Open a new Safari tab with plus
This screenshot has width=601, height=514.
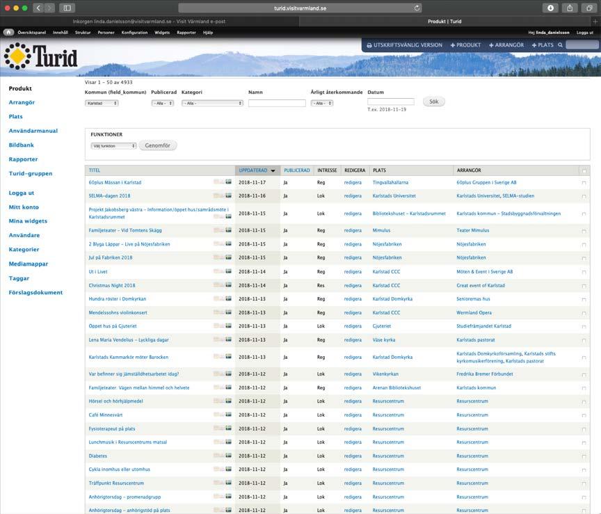pyautogui.click(x=595, y=22)
